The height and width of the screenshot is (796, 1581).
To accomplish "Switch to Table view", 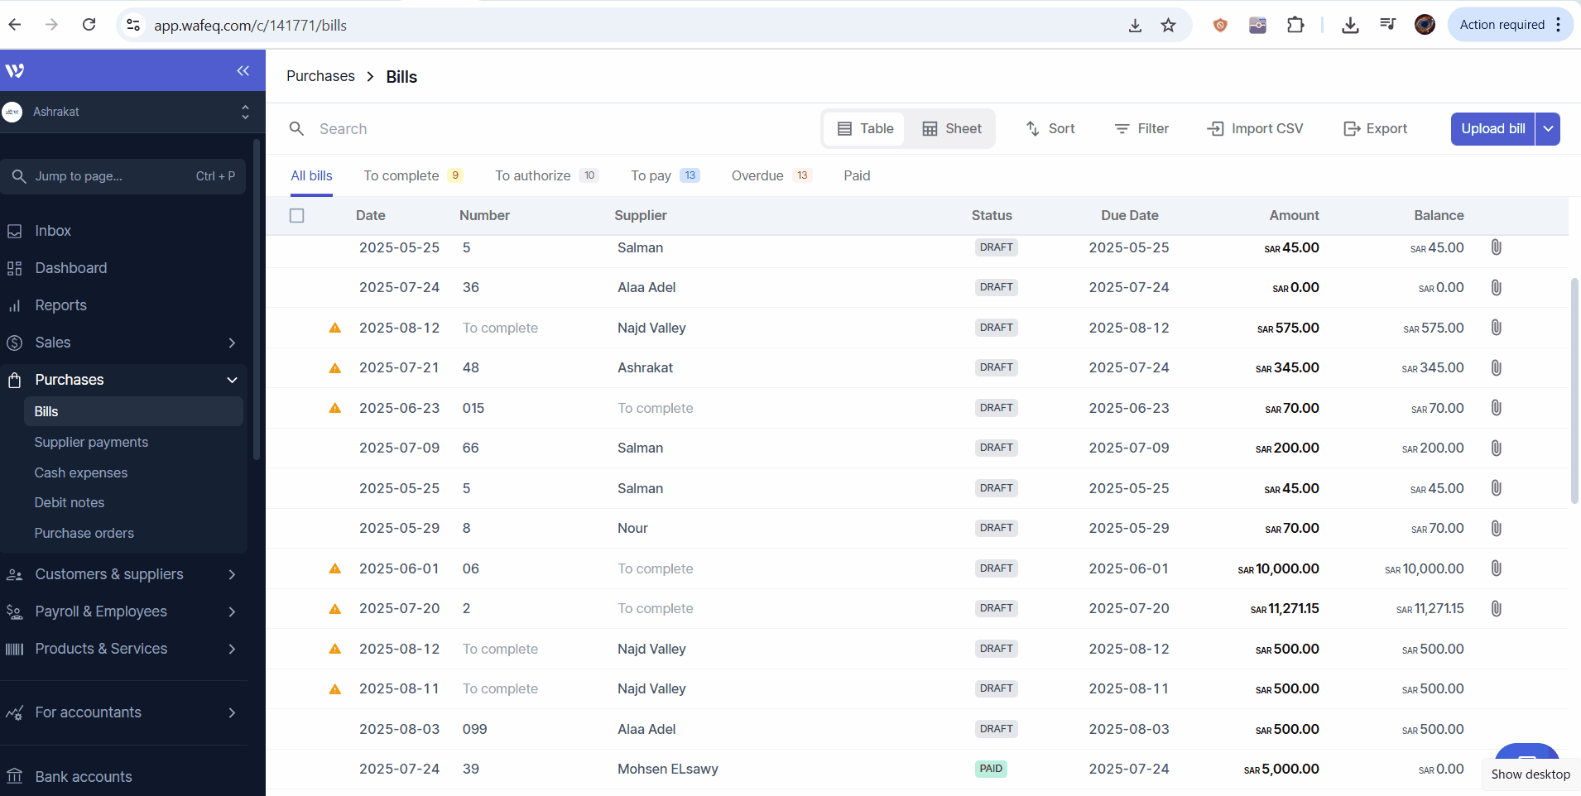I will pos(865,129).
